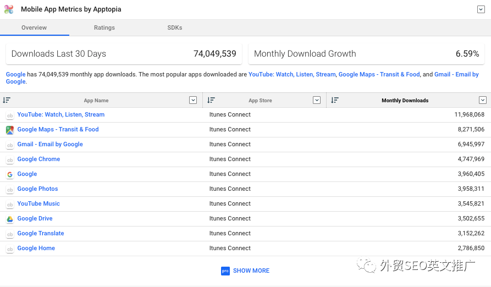The height and width of the screenshot is (287, 491).
Task: Switch to the Ratings tab
Action: (104, 27)
